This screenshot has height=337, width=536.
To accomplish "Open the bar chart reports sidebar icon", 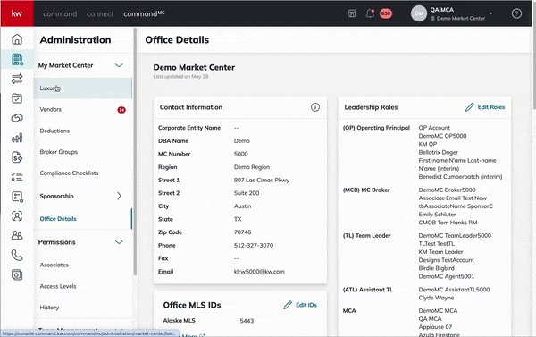I will pyautogui.click(x=17, y=138).
